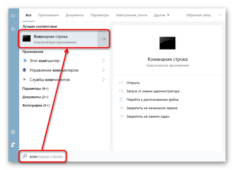
Task: Click the Службы компонентов icon
Action: pos(24,79)
